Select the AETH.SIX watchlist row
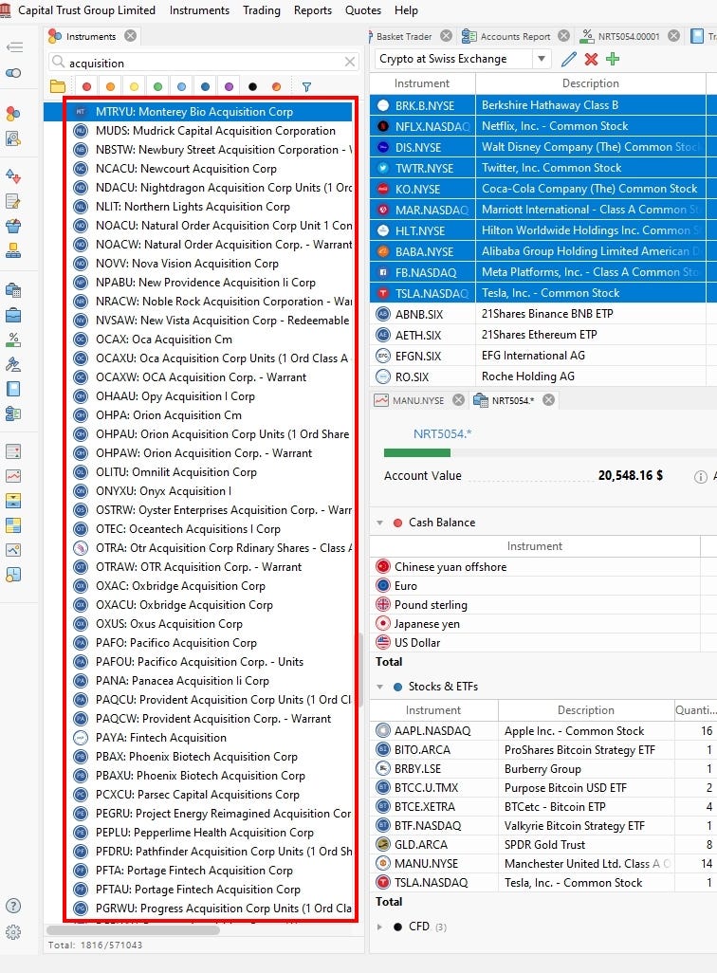The image size is (717, 973). pyautogui.click(x=543, y=335)
